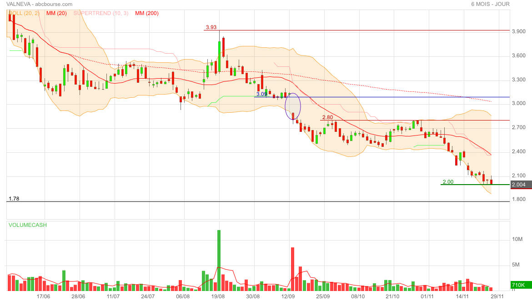This screenshot has width=532, height=301.
Task: Click the 25/09 date axis label
Action: 323,296
